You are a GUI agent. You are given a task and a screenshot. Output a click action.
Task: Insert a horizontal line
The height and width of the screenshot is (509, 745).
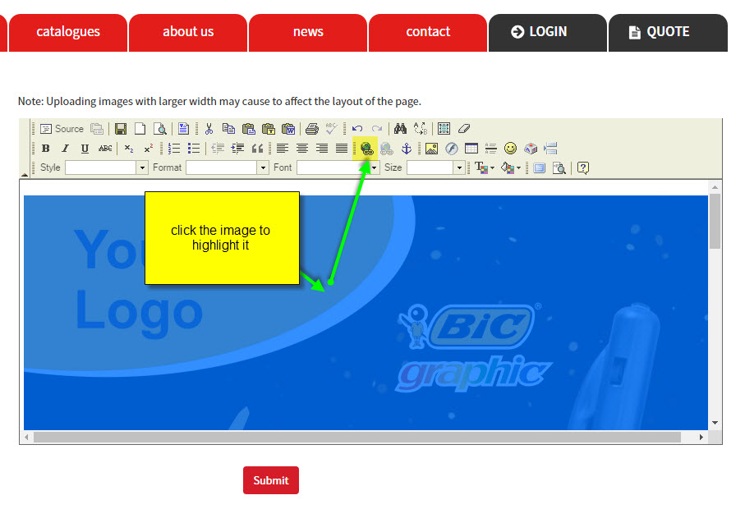[491, 149]
